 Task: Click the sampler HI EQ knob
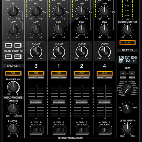(x=13, y=11)
